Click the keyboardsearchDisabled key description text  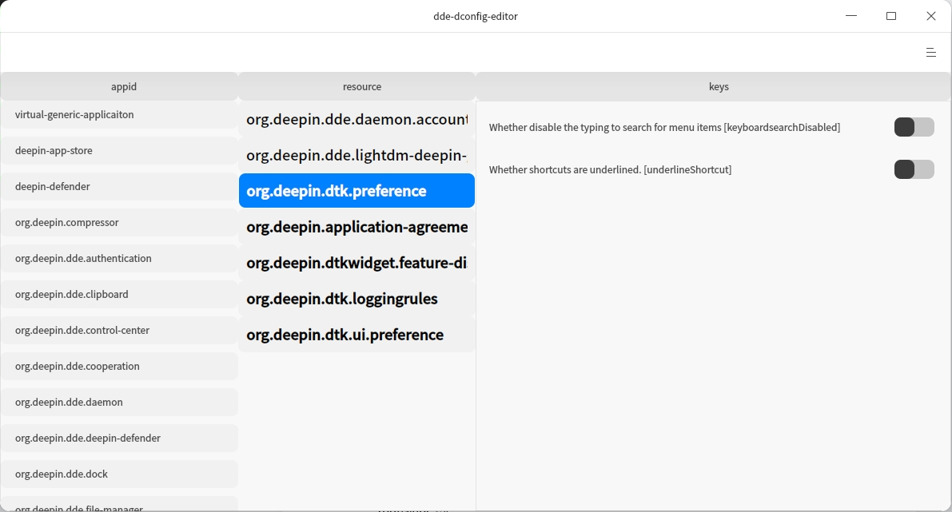[665, 127]
